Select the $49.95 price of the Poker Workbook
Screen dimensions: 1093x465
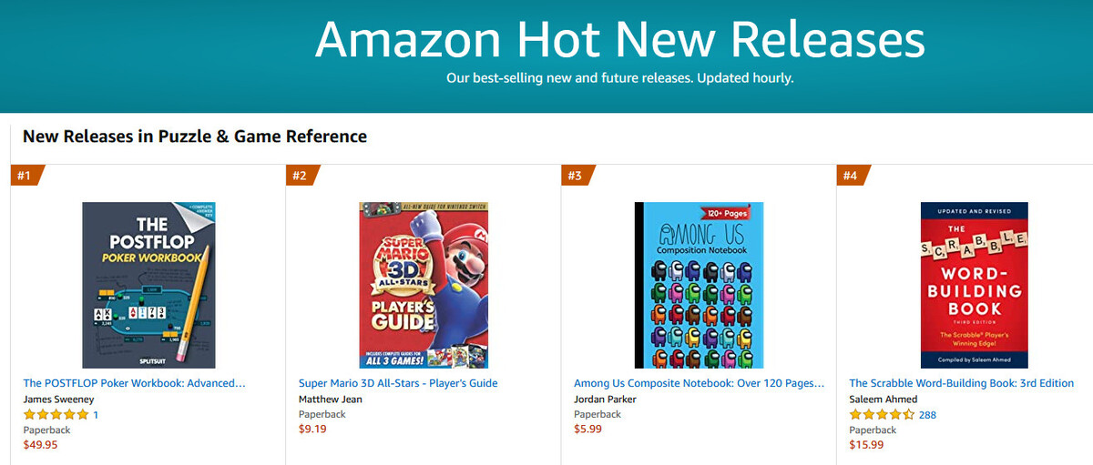[40, 445]
